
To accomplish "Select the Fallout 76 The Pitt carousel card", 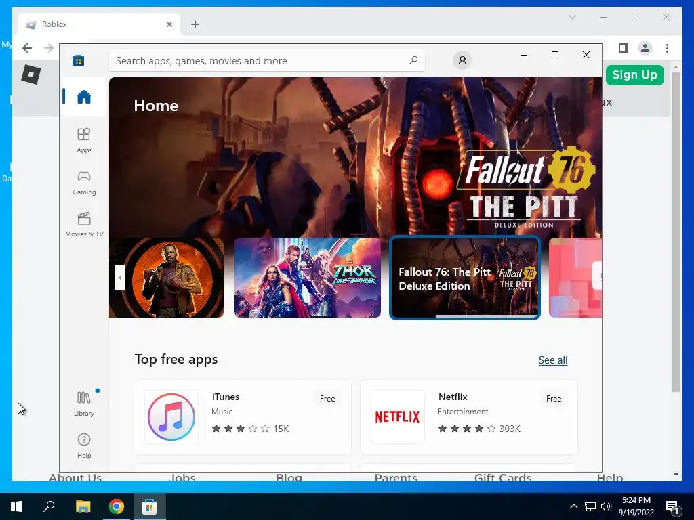I will click(x=465, y=278).
